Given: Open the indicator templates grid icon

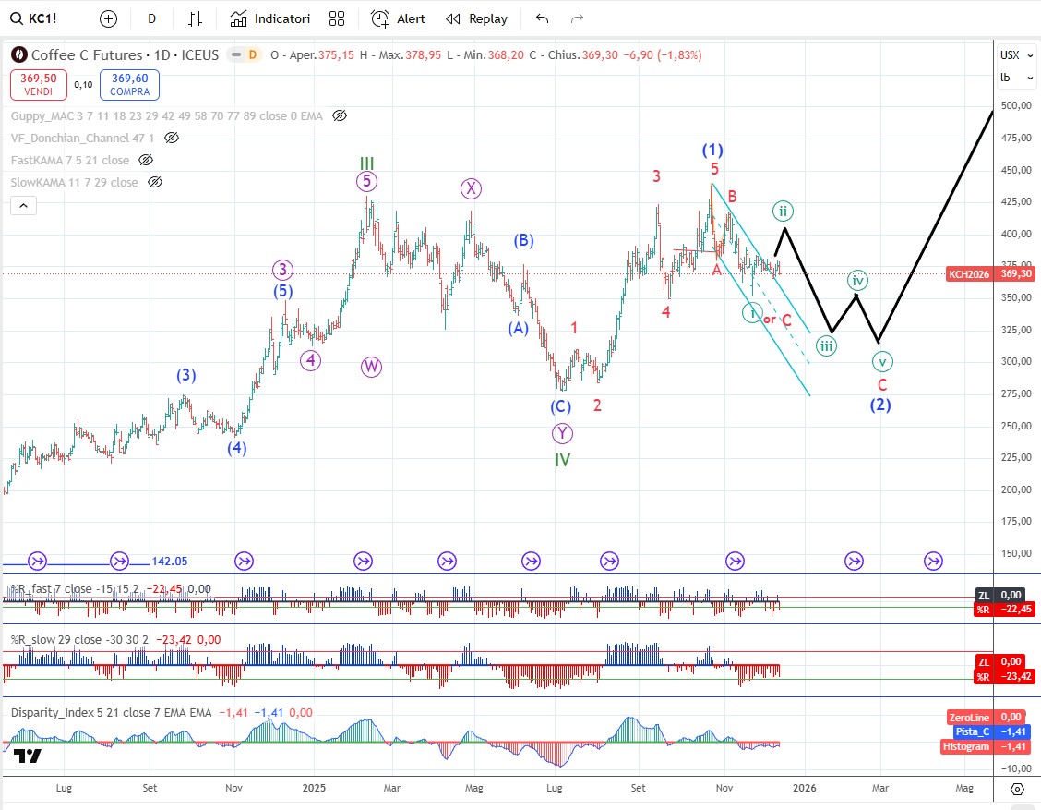Looking at the screenshot, I should 336,18.
